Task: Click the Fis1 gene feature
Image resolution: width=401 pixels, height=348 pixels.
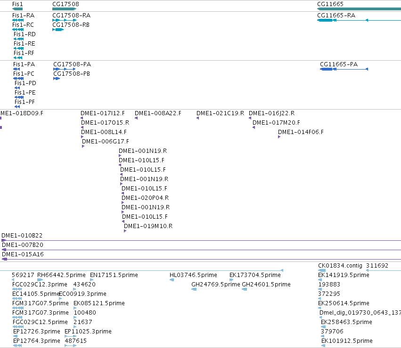Action: (x=17, y=9)
